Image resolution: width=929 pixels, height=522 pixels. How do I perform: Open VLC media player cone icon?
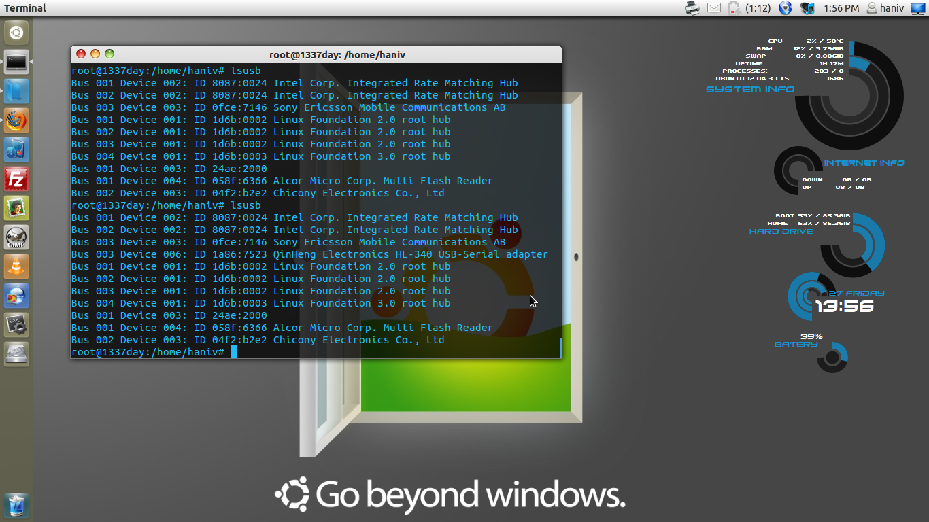coord(16,266)
